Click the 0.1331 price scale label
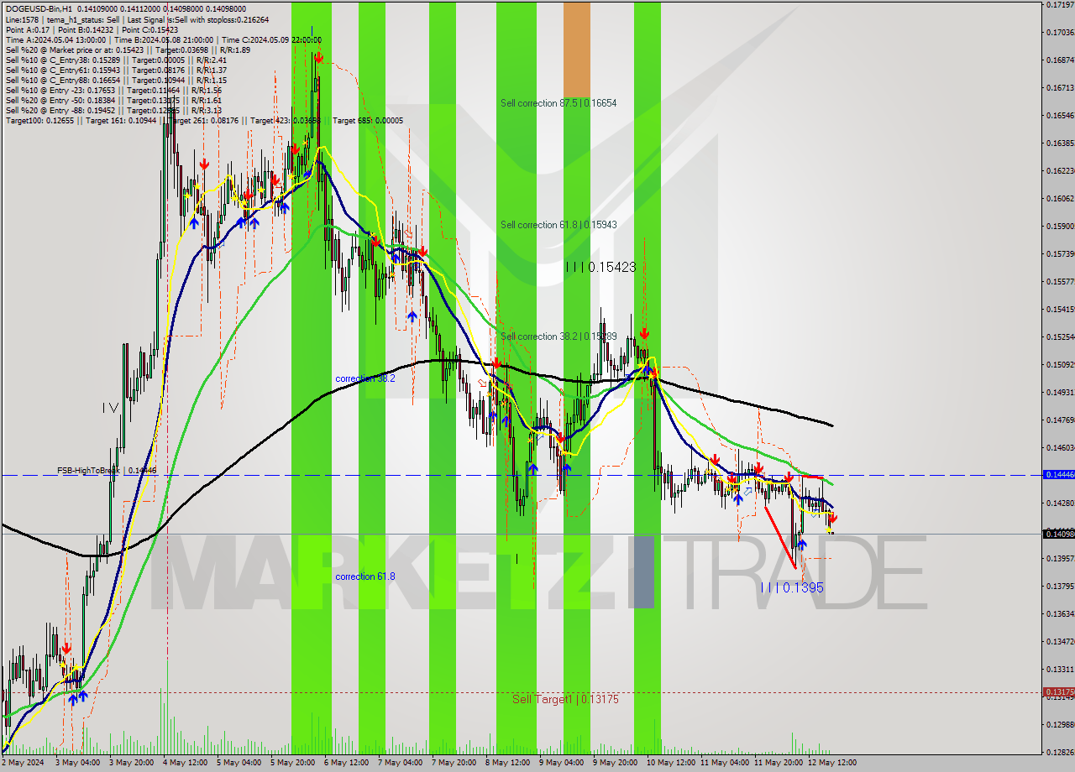 coord(1060,669)
